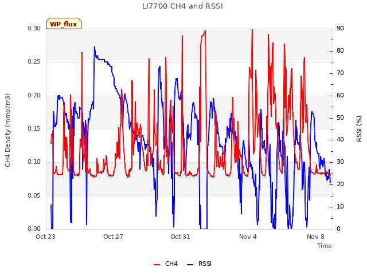Select the chart title LI7700 CH4 and RSSI

coord(182,6)
